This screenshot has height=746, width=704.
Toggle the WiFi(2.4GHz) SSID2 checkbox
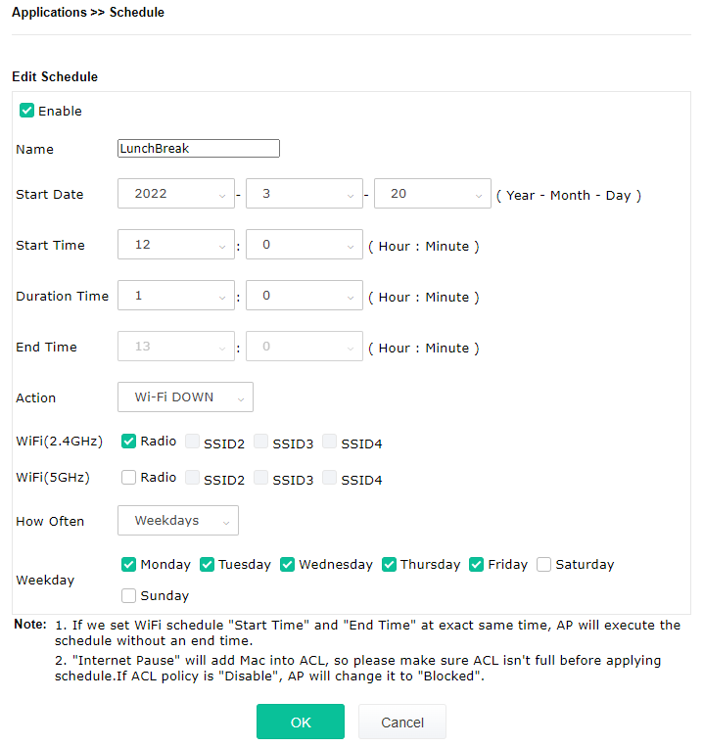tap(192, 441)
